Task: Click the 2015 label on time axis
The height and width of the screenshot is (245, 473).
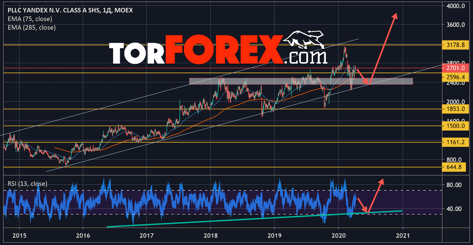Action: tap(19, 235)
